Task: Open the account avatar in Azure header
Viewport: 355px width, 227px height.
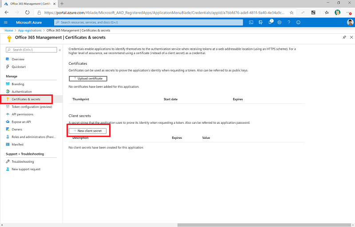Action: [350, 22]
